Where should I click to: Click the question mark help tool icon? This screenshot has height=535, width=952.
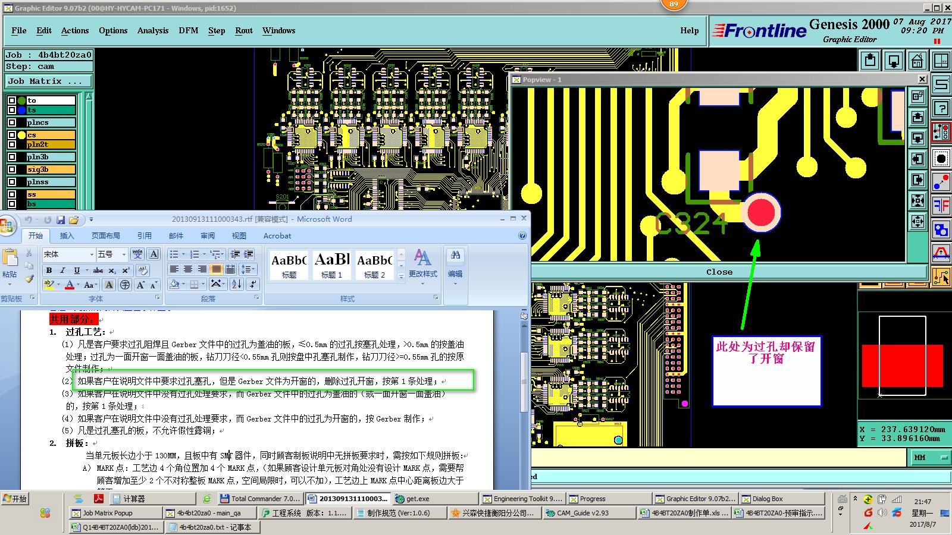coord(941,108)
